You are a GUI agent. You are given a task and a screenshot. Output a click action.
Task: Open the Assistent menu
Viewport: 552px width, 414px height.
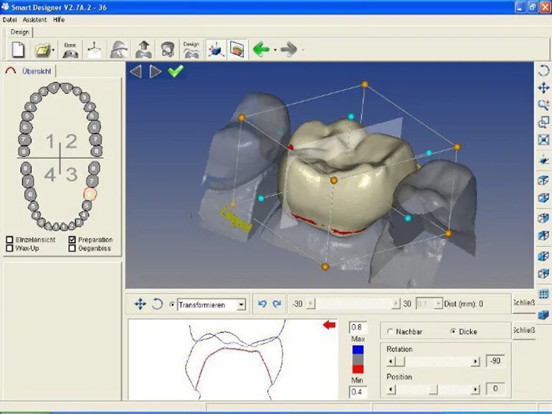click(34, 20)
